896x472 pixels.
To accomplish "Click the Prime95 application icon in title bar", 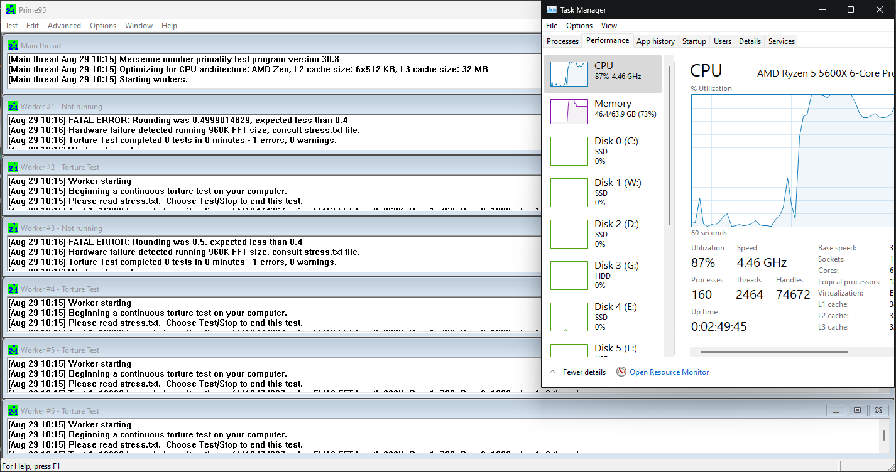I will [x=11, y=10].
